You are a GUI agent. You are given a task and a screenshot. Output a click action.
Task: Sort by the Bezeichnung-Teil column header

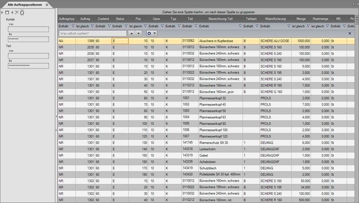click(x=217, y=19)
